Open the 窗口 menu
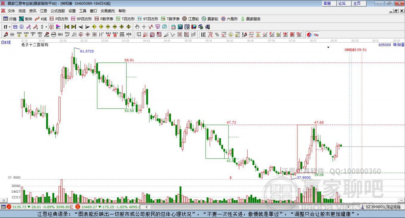 click(x=93, y=11)
